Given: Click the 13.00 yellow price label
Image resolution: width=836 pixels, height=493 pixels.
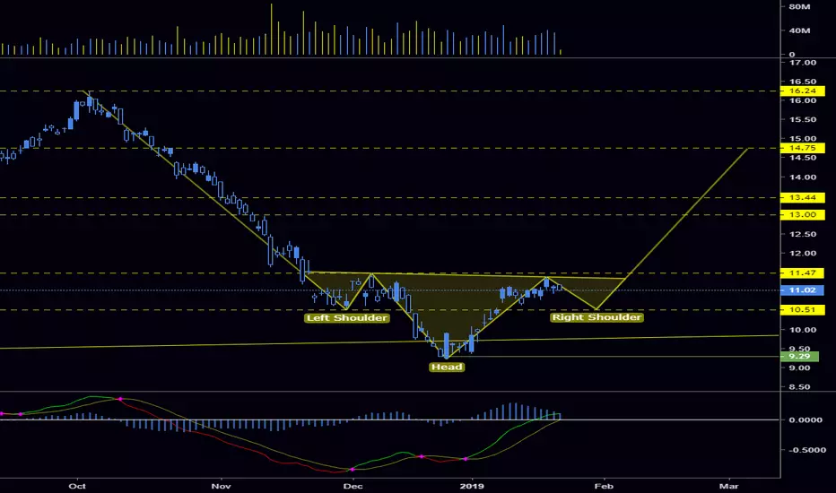Looking at the screenshot, I should pyautogui.click(x=802, y=215).
